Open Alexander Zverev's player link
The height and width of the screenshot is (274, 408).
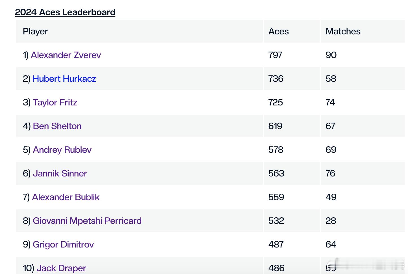click(x=66, y=55)
